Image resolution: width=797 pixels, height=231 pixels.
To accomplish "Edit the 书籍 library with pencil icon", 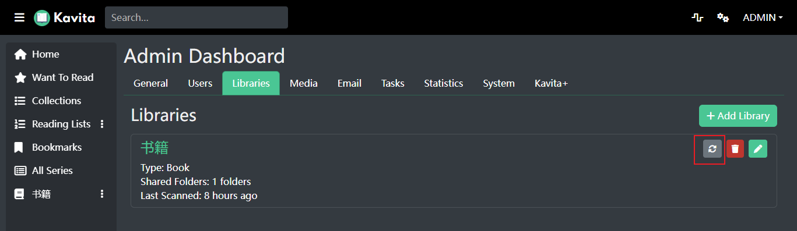I will point(758,149).
